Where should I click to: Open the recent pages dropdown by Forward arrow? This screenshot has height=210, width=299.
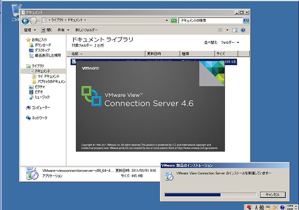[x=39, y=21]
